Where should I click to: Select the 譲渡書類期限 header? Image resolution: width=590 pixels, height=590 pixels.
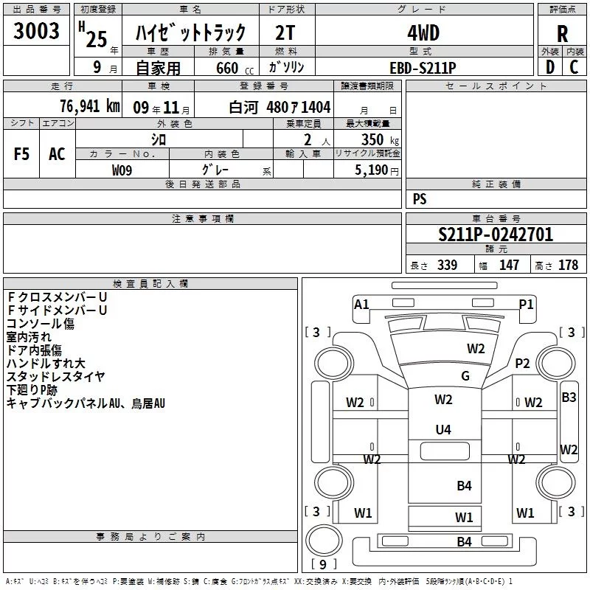pos(367,86)
